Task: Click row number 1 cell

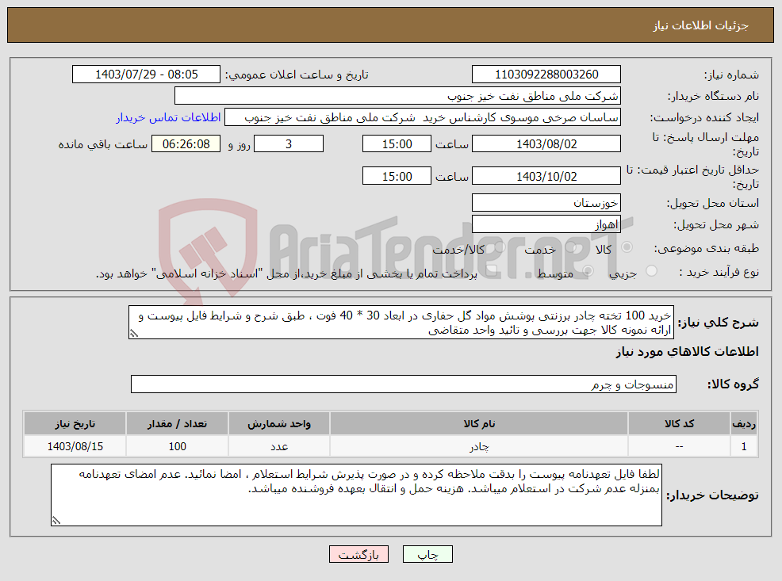Action: pos(744,446)
